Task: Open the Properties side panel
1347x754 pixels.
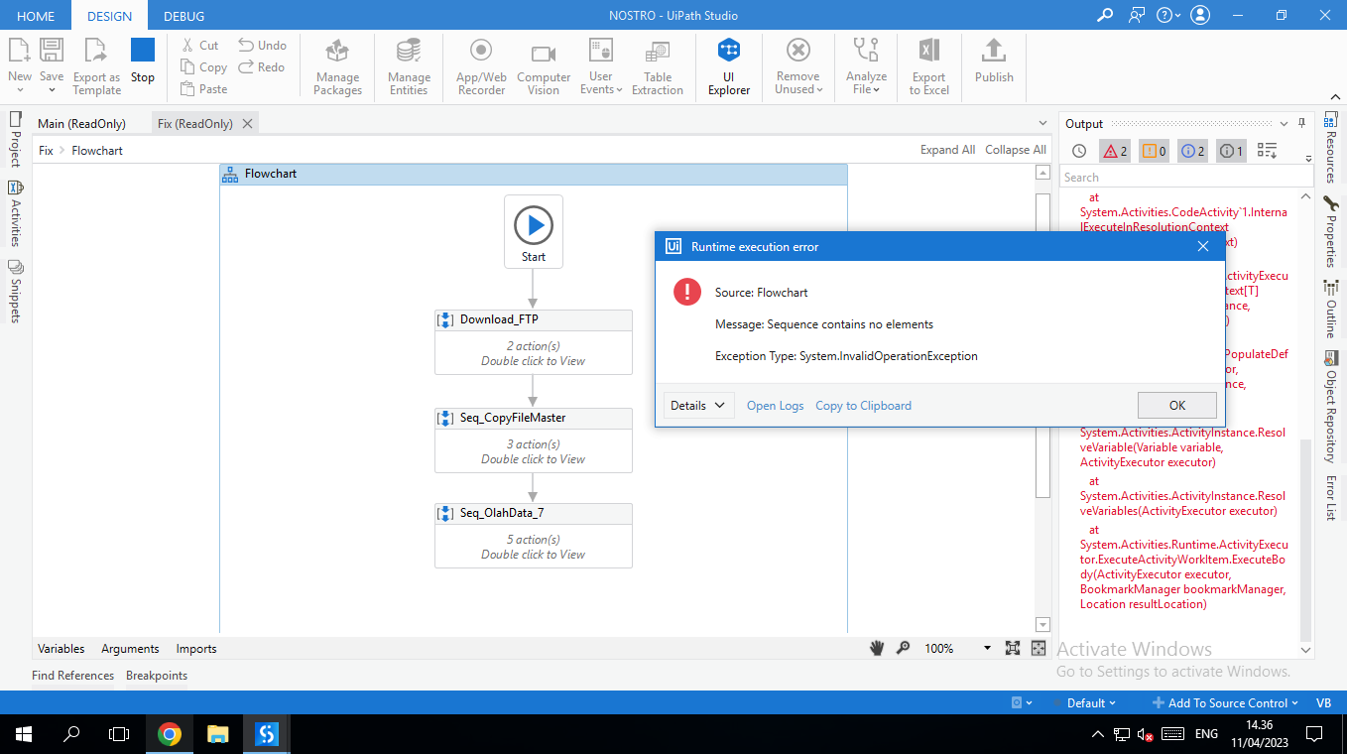Action: click(1330, 232)
